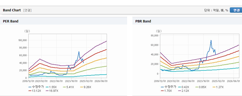The width and height of the screenshot is (242, 96).
Task: Click the 40,000 axis label in PBR chart
Action: coord(155,54)
